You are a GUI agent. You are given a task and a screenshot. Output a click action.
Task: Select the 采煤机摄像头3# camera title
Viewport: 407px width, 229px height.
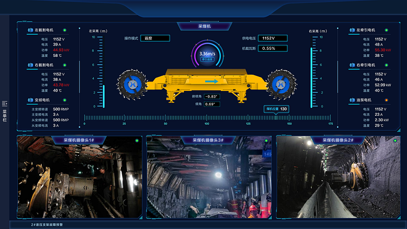click(208, 140)
